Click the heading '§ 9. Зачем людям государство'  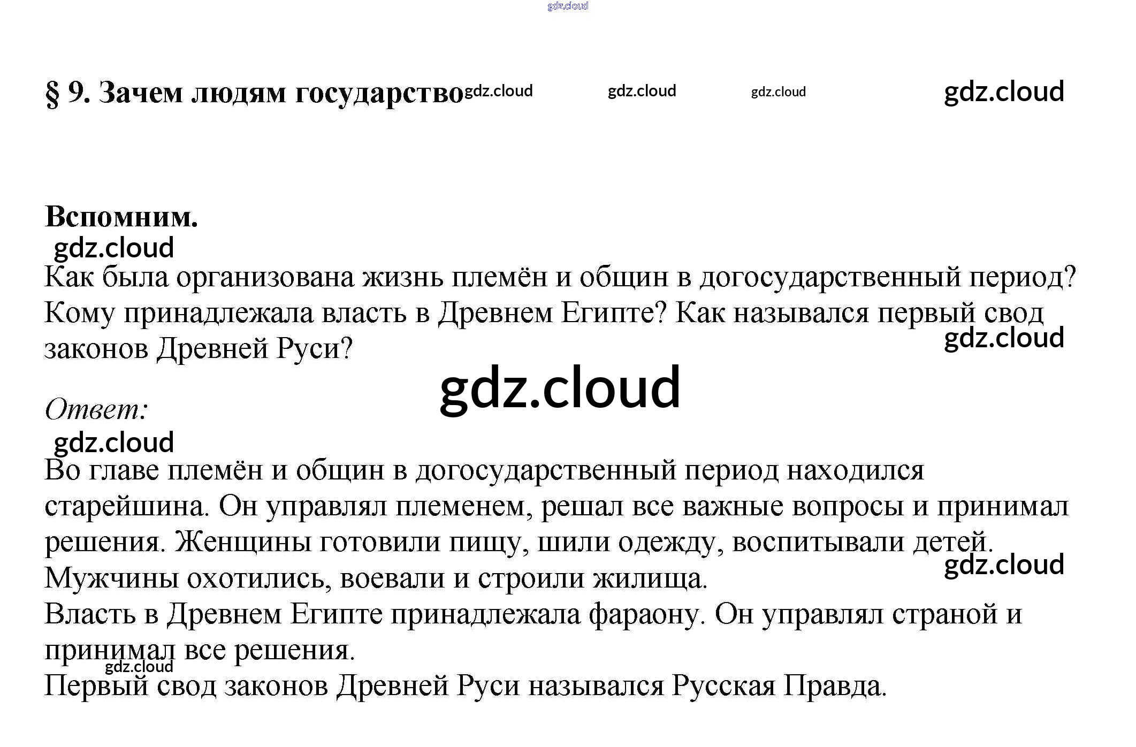pos(254,93)
